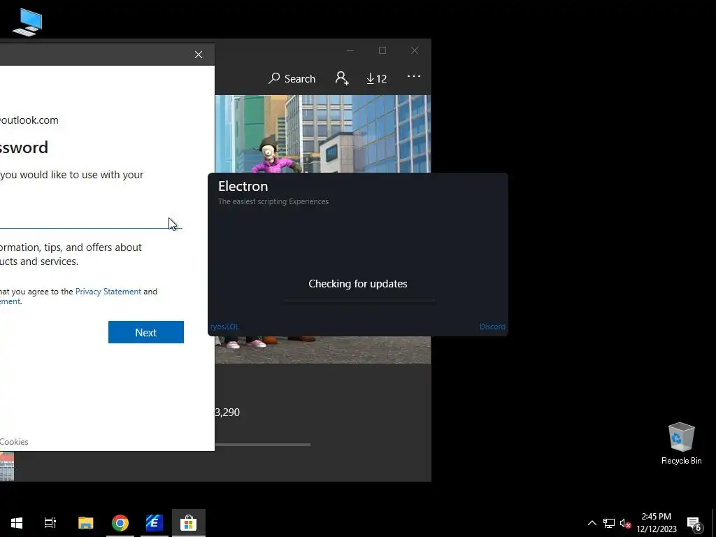This screenshot has width=716, height=537.
Task: Open the ryos.LOL link in Electron
Action: click(224, 327)
